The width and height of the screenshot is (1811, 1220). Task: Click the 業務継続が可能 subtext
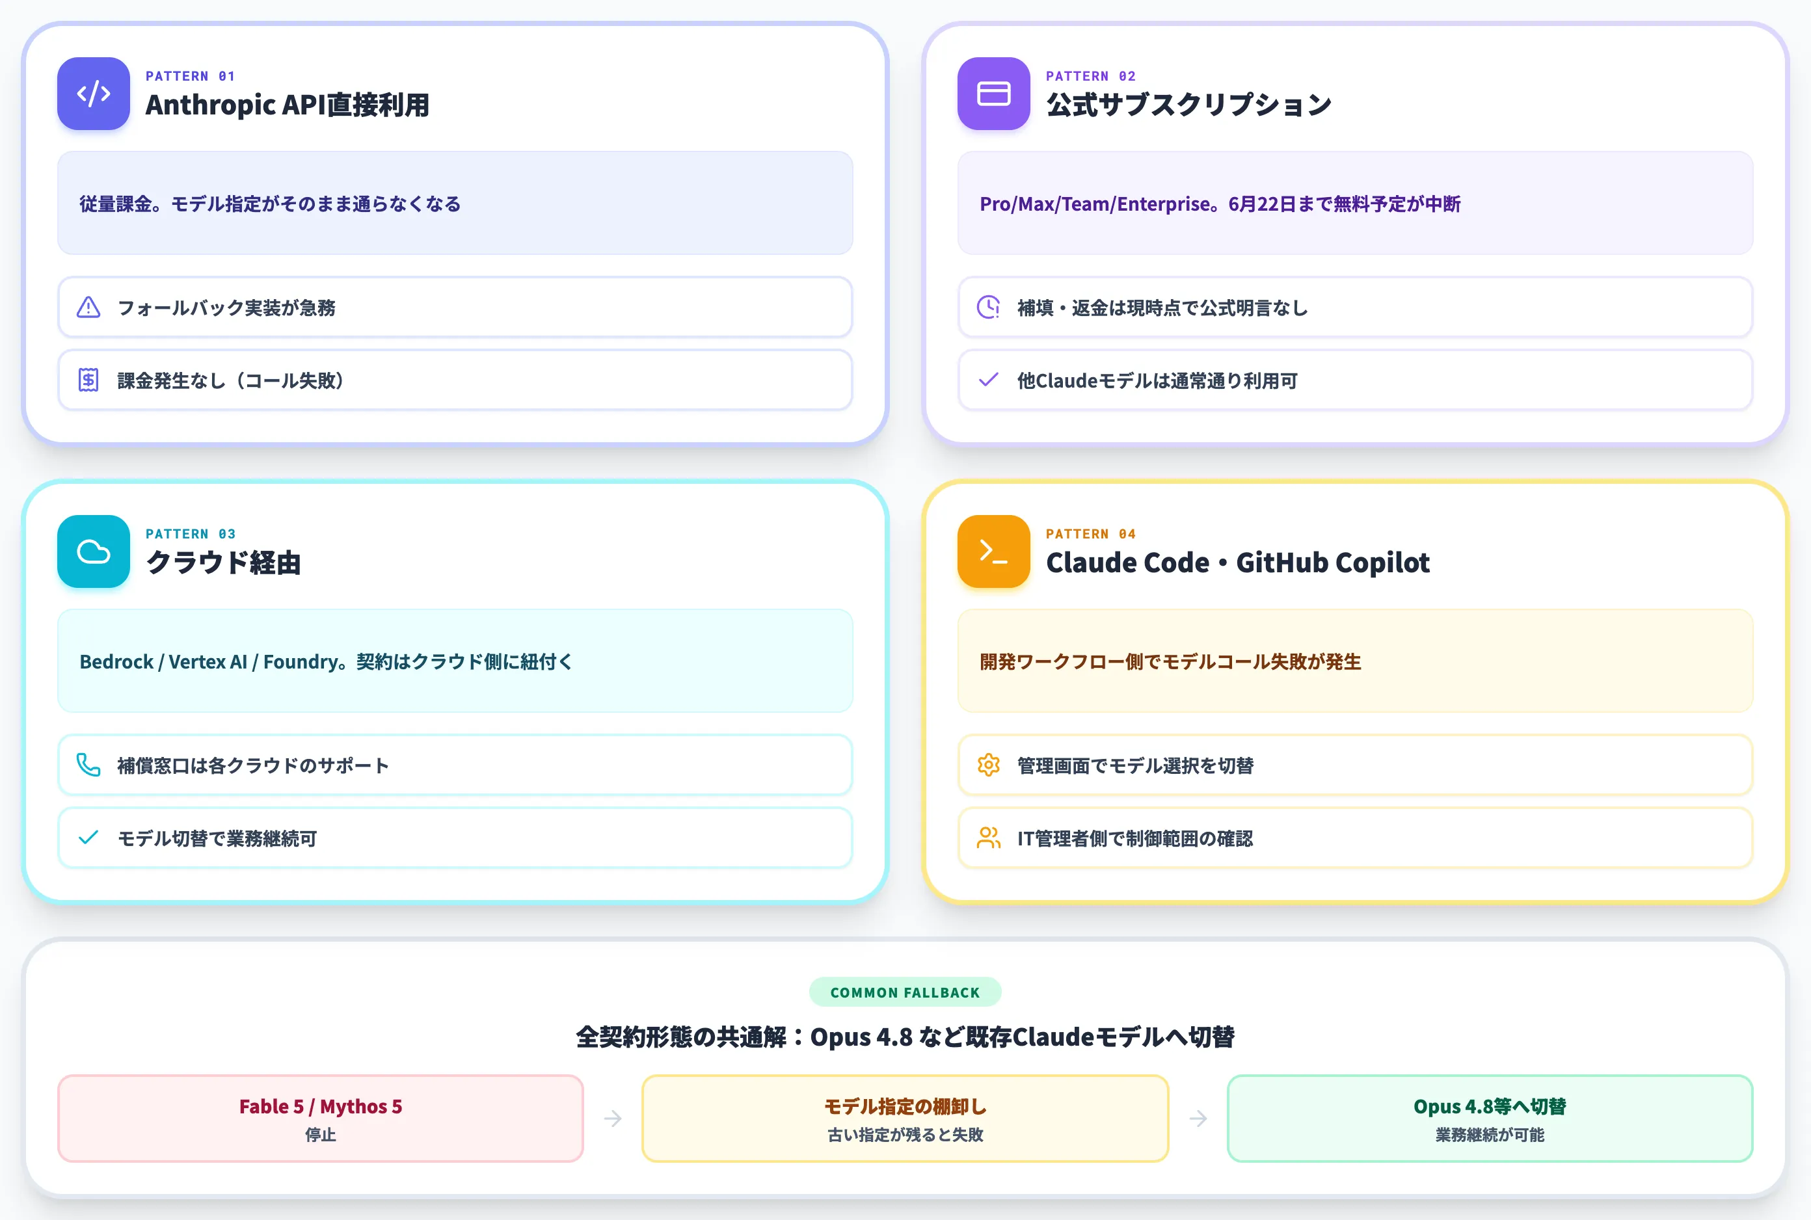pyautogui.click(x=1490, y=1135)
